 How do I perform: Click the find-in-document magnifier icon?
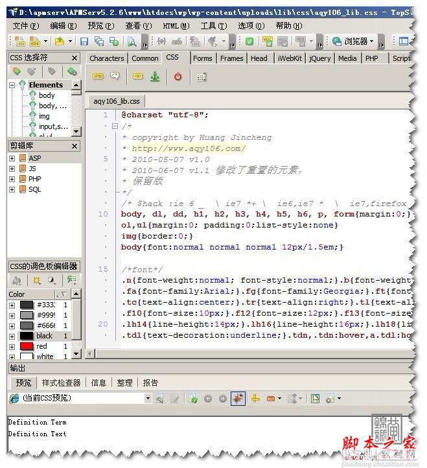(132, 41)
